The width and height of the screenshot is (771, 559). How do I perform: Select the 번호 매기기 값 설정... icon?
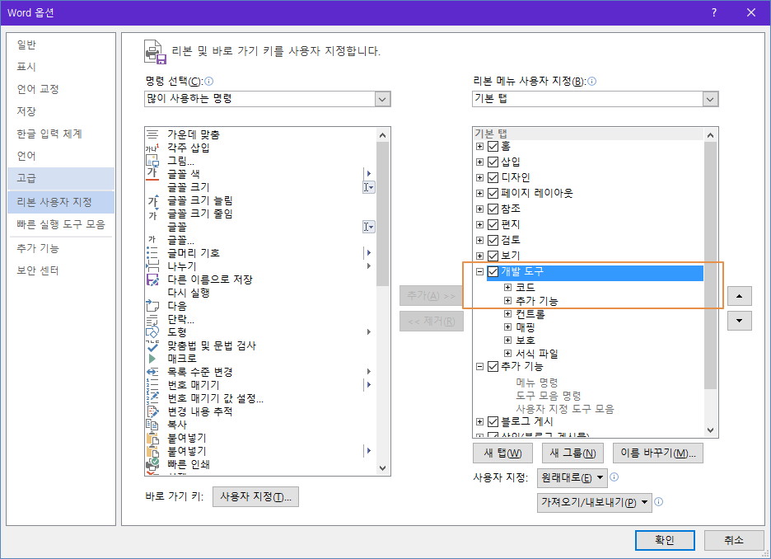[152, 398]
